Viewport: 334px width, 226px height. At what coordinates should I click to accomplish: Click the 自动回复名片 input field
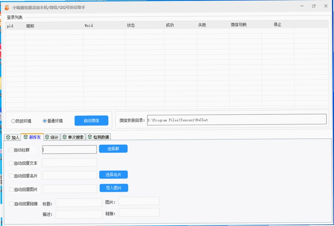pyautogui.click(x=70, y=175)
